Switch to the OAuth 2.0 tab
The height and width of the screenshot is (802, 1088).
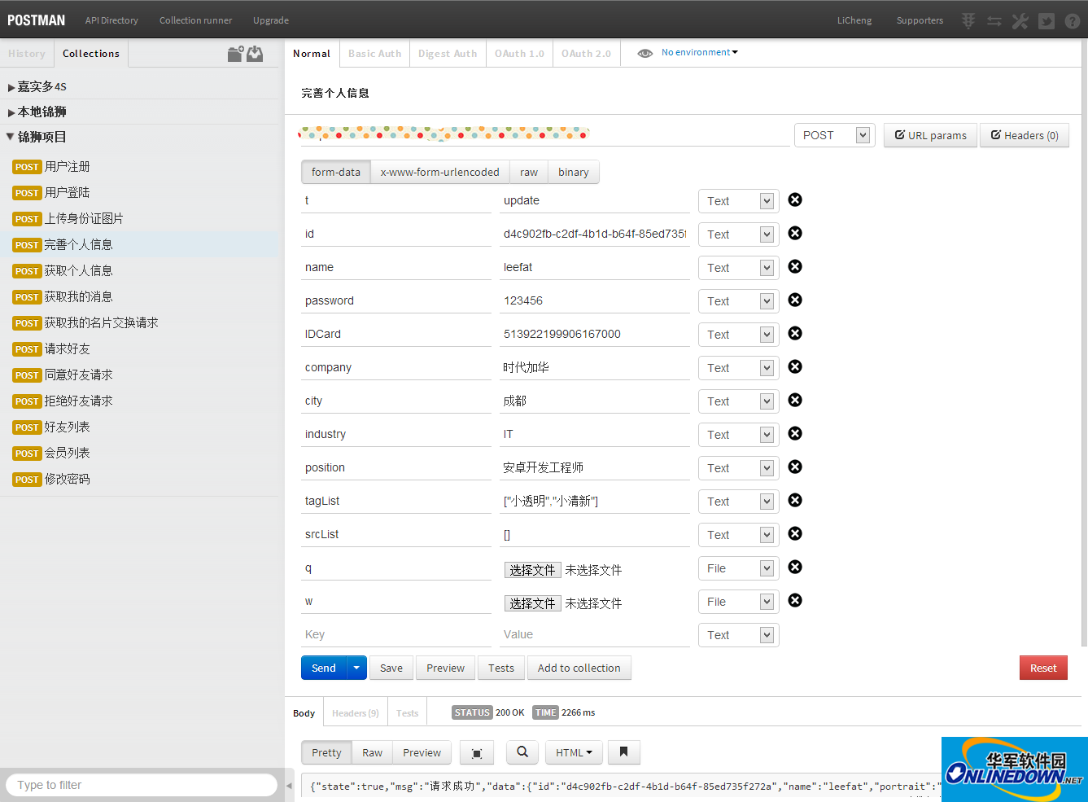pyautogui.click(x=586, y=52)
